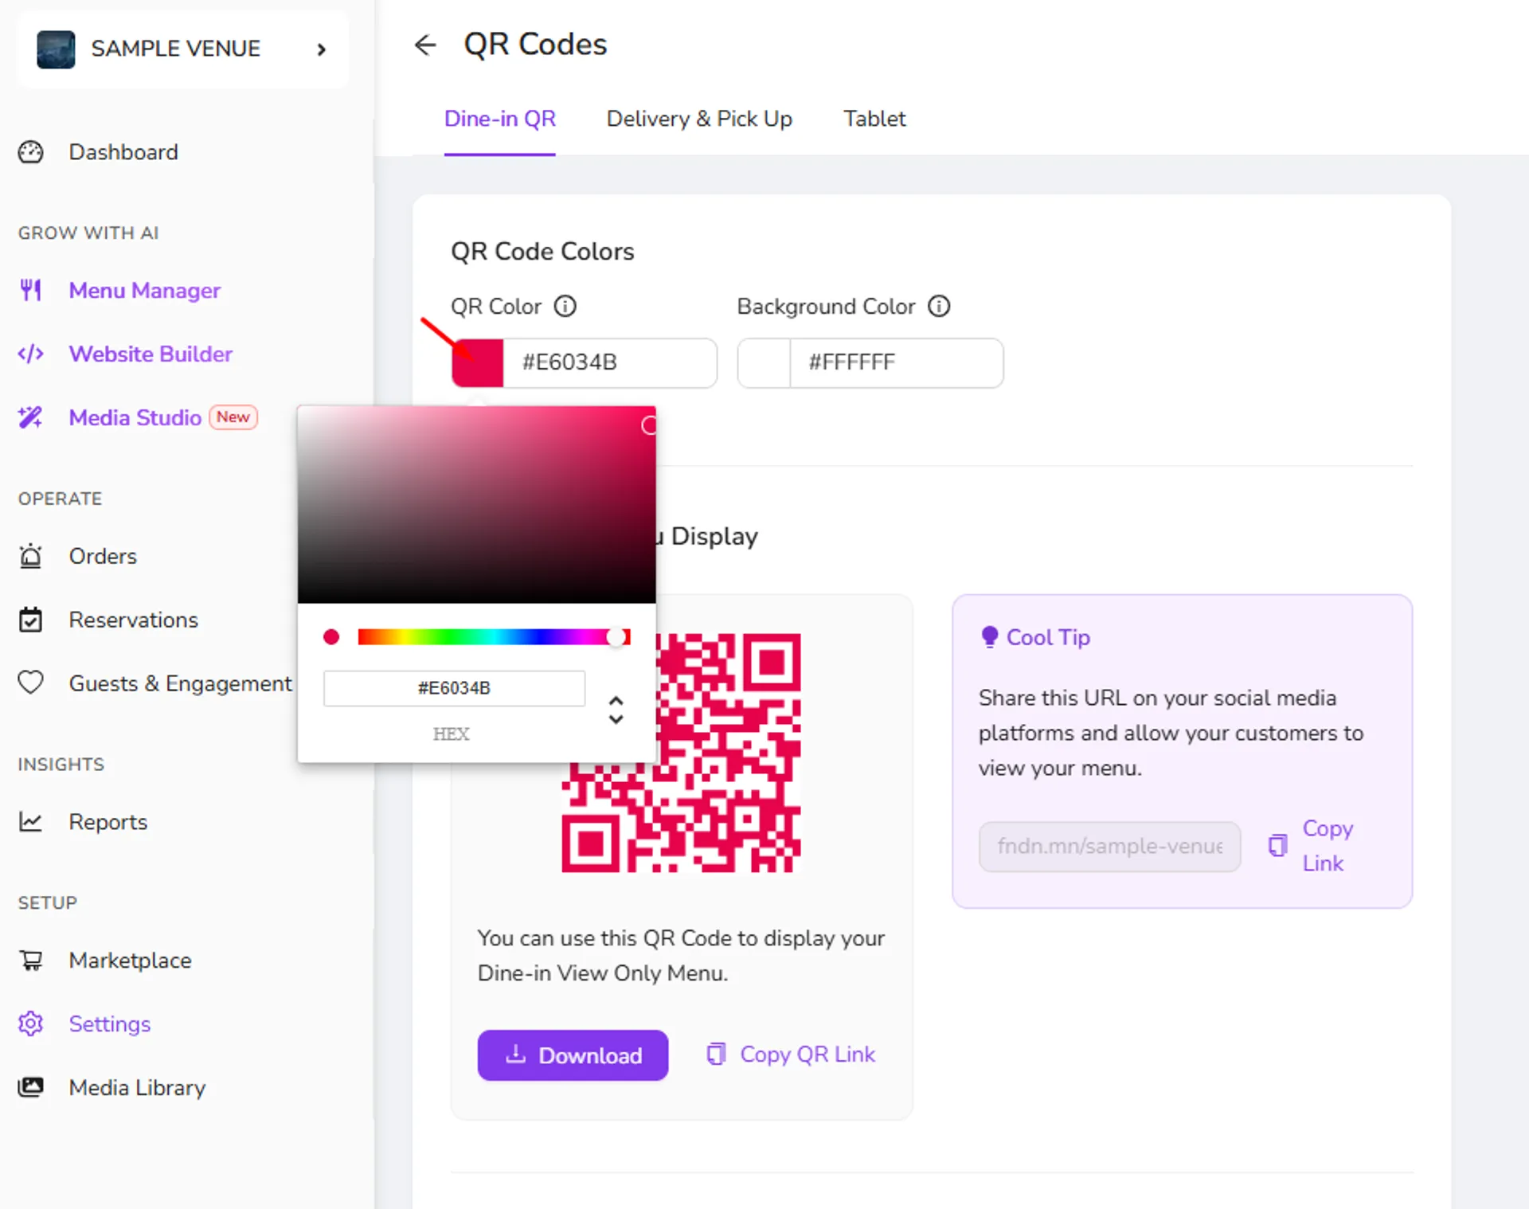This screenshot has height=1209, width=1529.
Task: Click the hue slider in the color picker
Action: pyautogui.click(x=494, y=637)
